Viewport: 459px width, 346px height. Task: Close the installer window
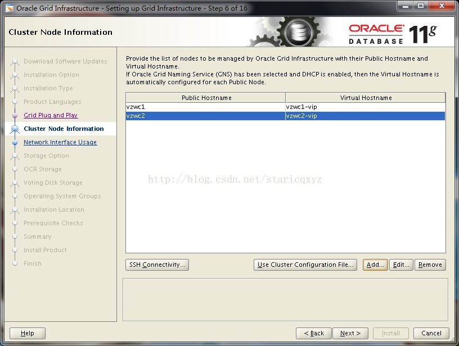(x=442, y=6)
